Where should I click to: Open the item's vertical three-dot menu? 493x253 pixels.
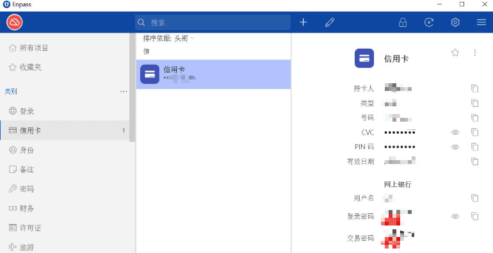pyautogui.click(x=475, y=53)
